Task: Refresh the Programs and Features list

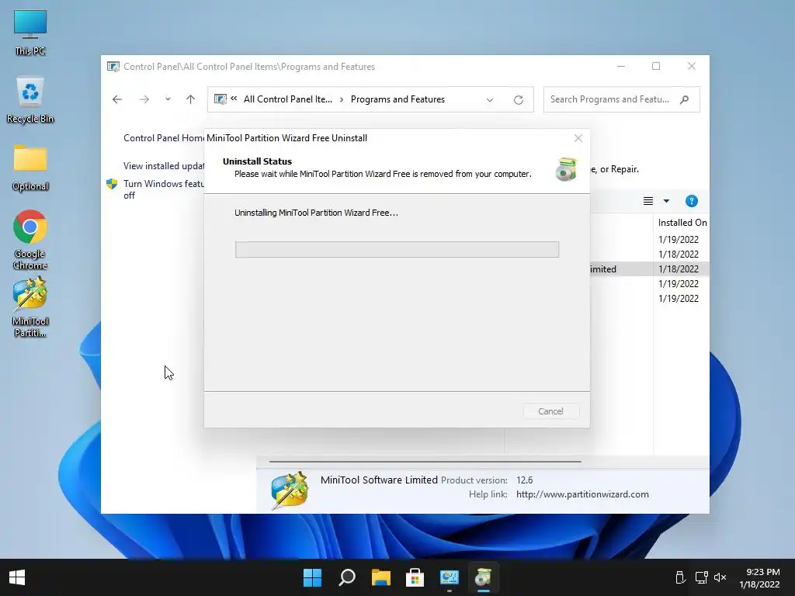Action: pyautogui.click(x=518, y=100)
